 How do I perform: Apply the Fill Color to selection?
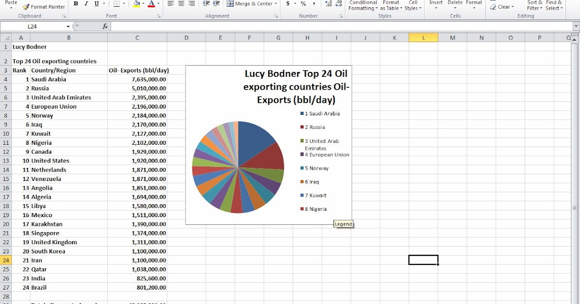point(136,4)
